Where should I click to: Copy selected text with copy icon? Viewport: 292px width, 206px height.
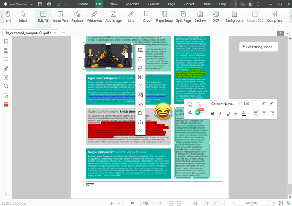(x=190, y=104)
